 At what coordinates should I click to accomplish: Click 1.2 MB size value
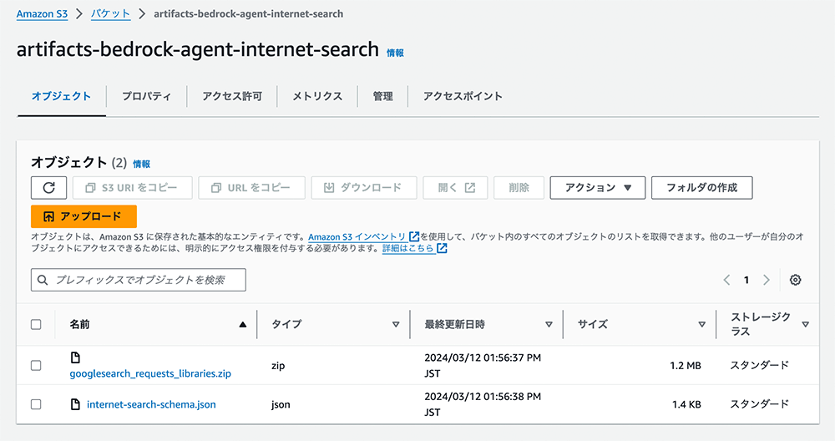(686, 365)
